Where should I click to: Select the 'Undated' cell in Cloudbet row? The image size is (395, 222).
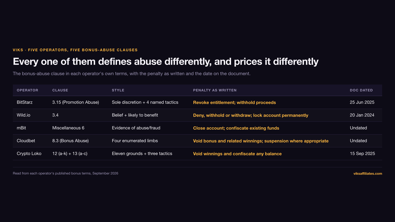359,141
